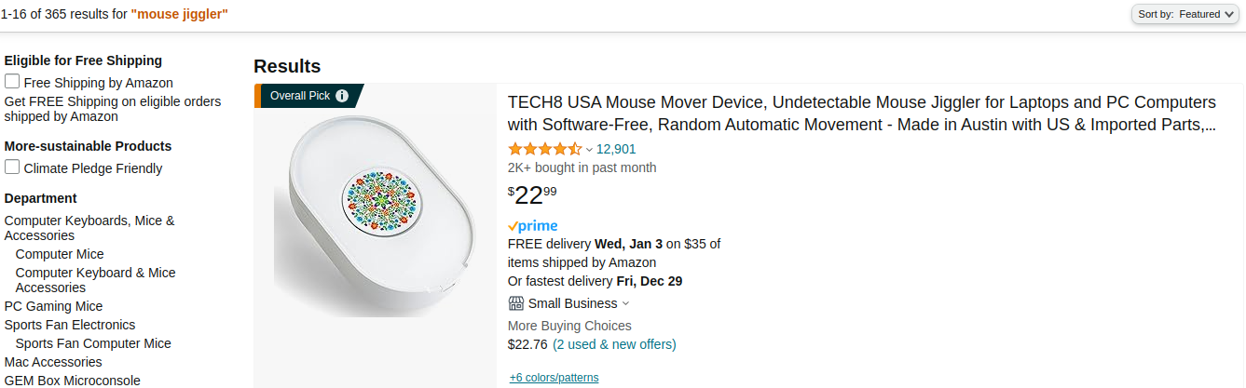The height and width of the screenshot is (388, 1246).
Task: Click the Overall Pick info icon
Action: tap(342, 96)
